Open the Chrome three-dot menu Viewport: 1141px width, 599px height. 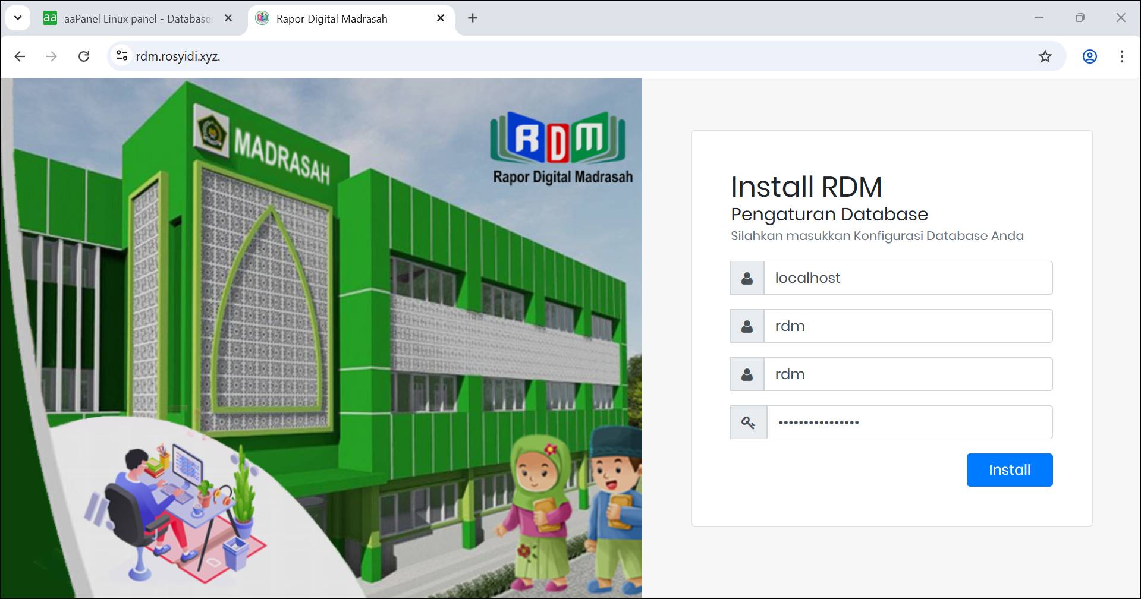pyautogui.click(x=1121, y=56)
